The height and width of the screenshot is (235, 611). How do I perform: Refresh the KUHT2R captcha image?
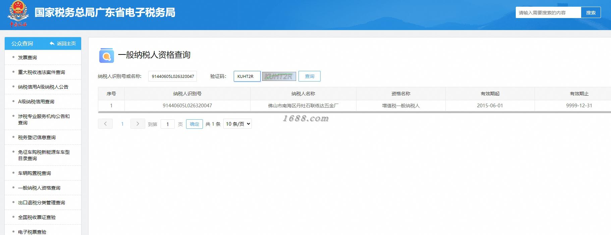point(279,76)
